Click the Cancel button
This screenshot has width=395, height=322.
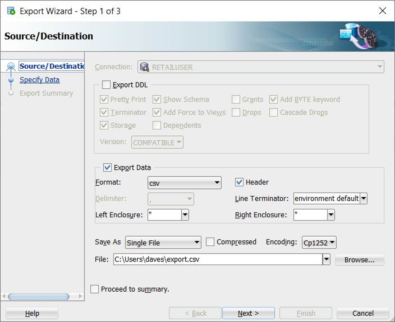pos(363,313)
